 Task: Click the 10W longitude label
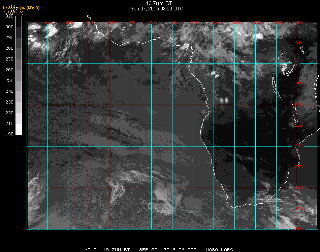coord(111,22)
